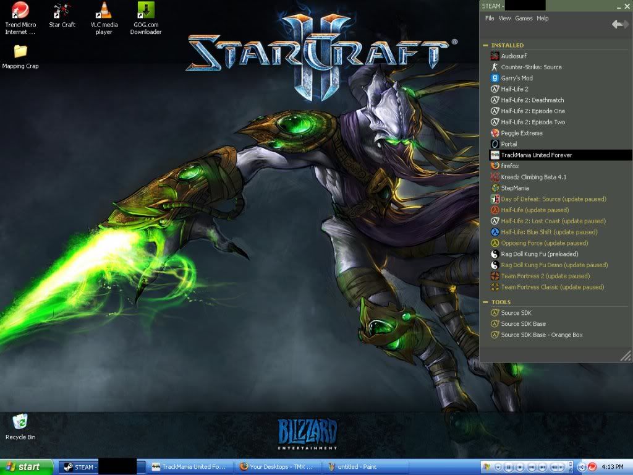Select the Recycle Bin icon
The width and height of the screenshot is (633, 475).
[x=20, y=427]
